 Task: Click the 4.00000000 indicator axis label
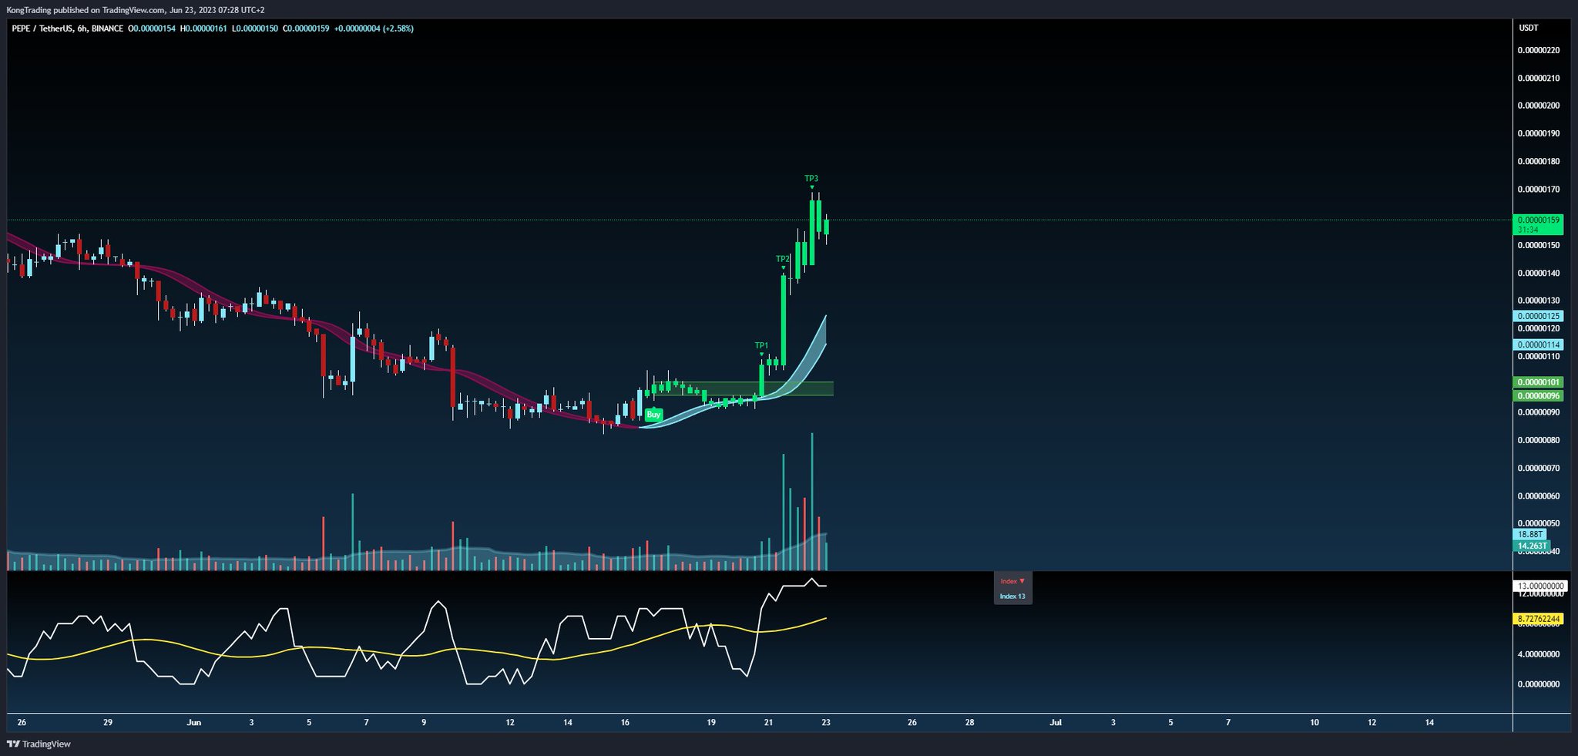coord(1539,654)
